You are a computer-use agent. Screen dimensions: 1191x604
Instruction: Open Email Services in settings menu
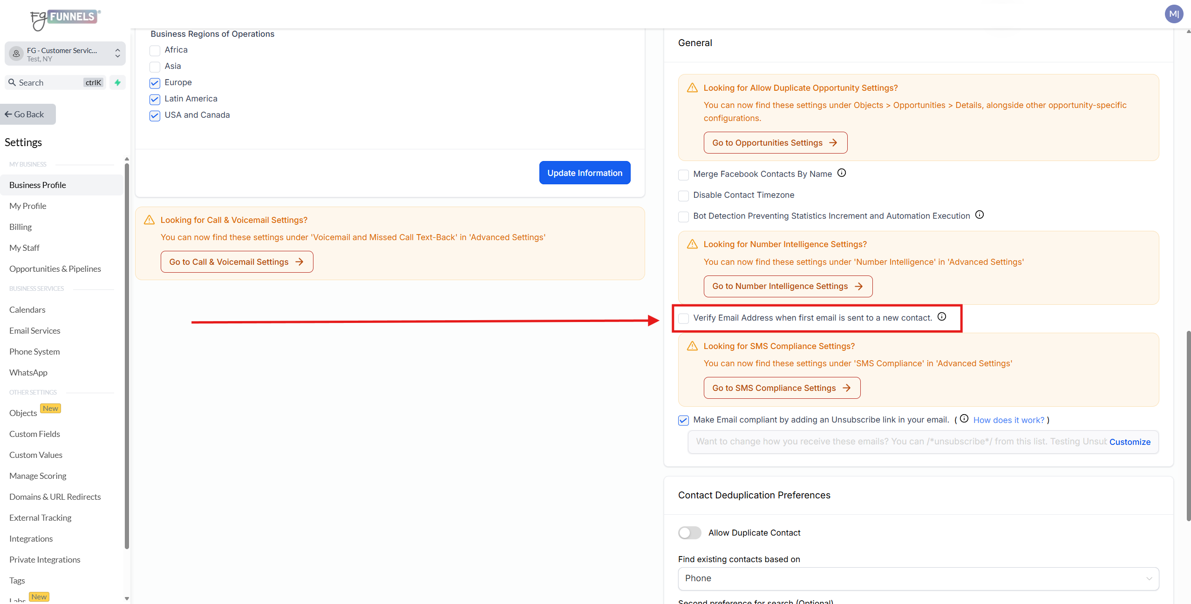[35, 331]
